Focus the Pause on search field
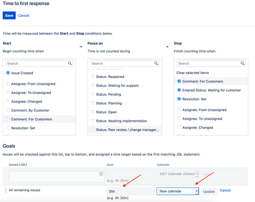Image resolution: width=255 pixels, height=202 pixels. coord(125,63)
